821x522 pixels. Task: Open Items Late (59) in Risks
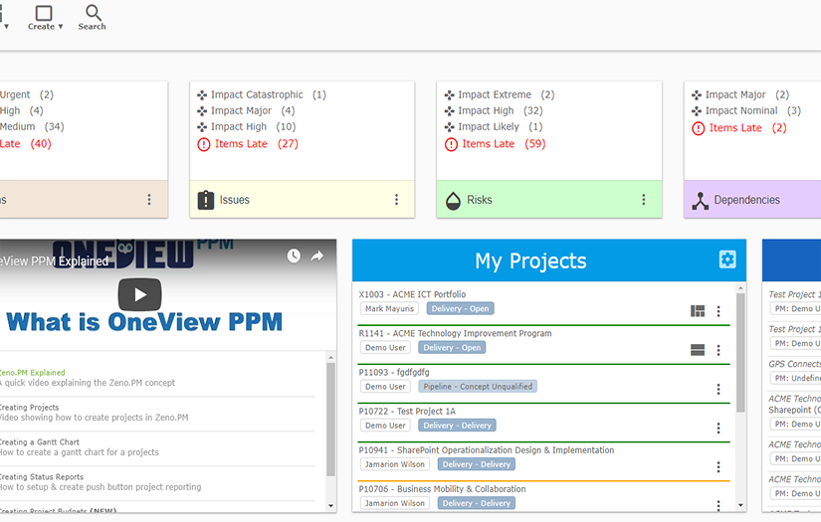click(x=504, y=144)
